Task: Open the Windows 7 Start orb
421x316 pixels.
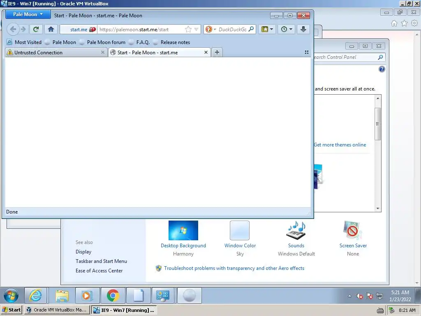Action: [x=11, y=295]
